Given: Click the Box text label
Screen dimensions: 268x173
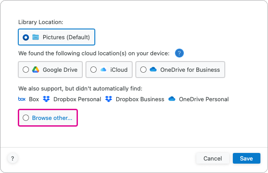Looking at the screenshot, I should click(x=34, y=99).
